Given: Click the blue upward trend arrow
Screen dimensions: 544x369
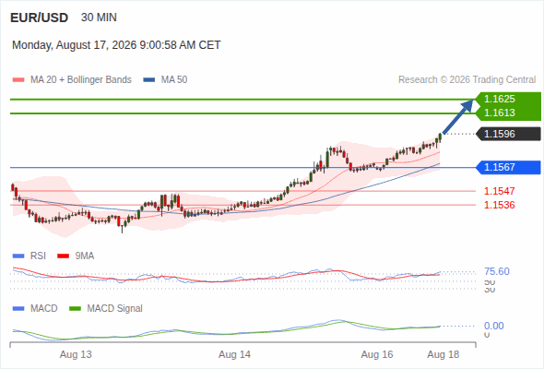Looking at the screenshot, I should click(x=458, y=116).
